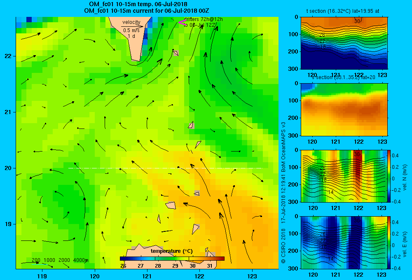Screen dimensions: 412x280
Task: Click the 'velocity' legend label
Action: (x=131, y=22)
